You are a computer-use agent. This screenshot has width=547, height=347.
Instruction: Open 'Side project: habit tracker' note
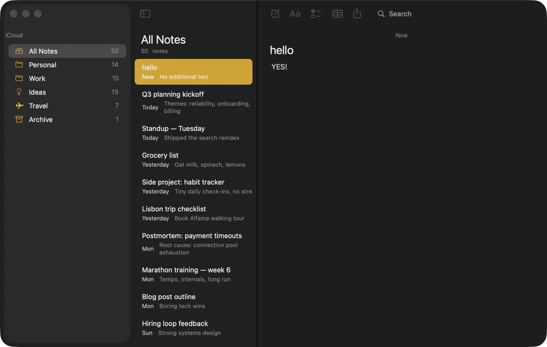(x=193, y=187)
